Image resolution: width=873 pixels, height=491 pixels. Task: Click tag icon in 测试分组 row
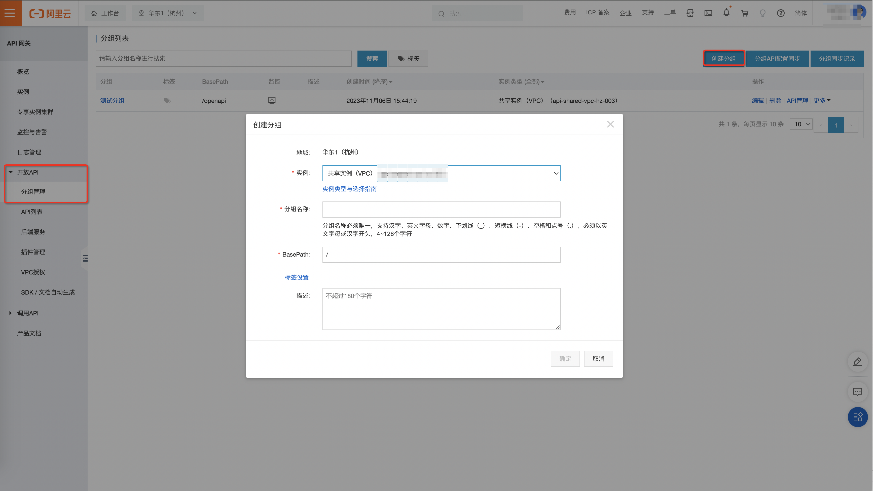(x=167, y=101)
